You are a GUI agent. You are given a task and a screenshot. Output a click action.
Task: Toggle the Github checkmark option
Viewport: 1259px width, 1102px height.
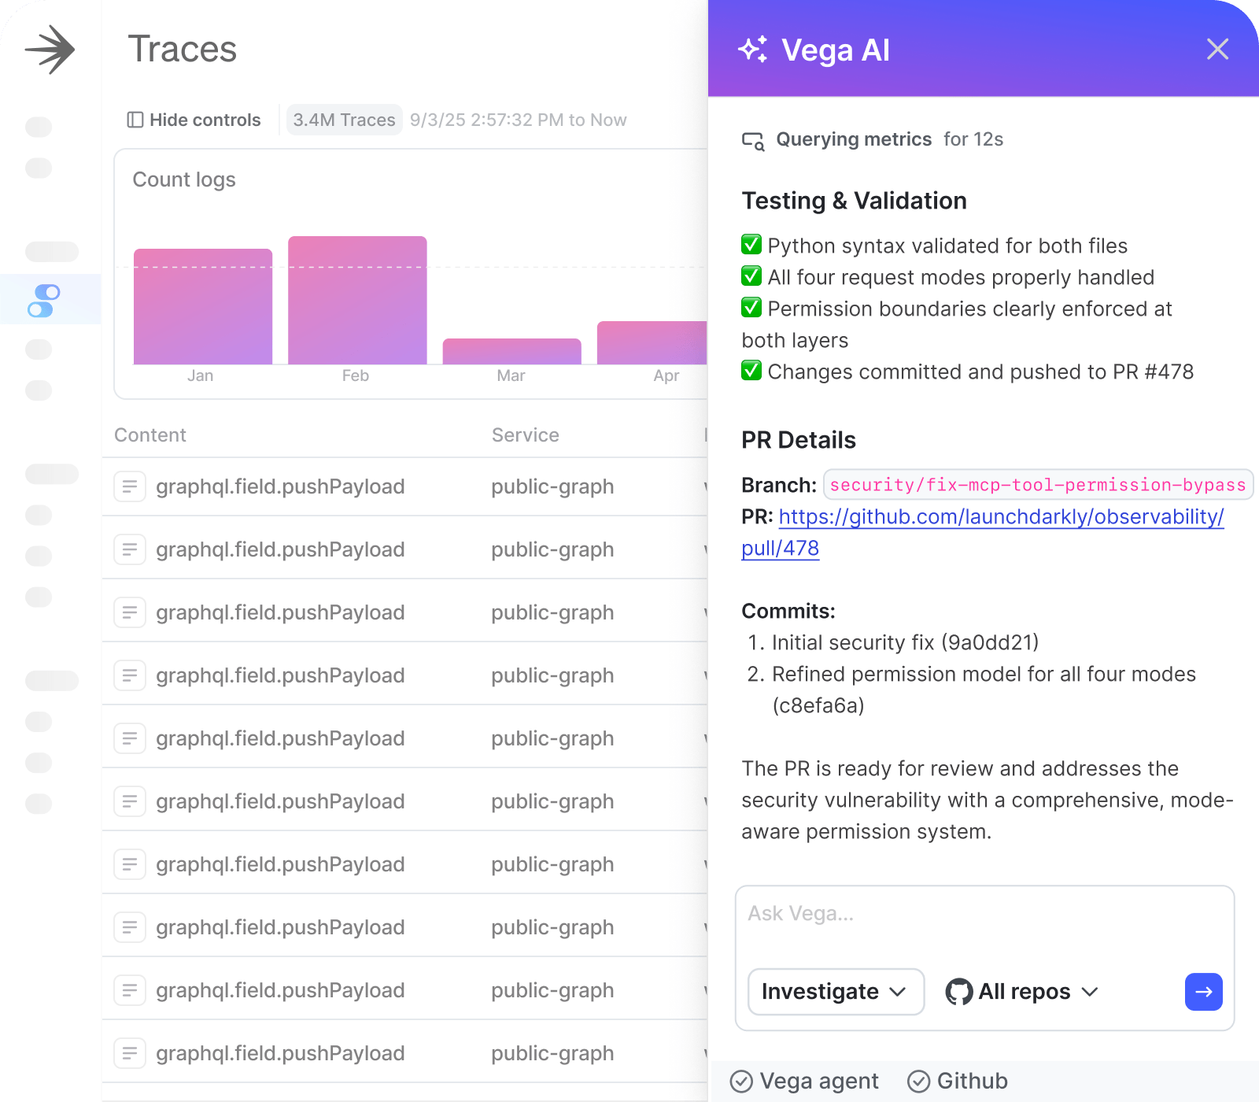coord(918,1082)
